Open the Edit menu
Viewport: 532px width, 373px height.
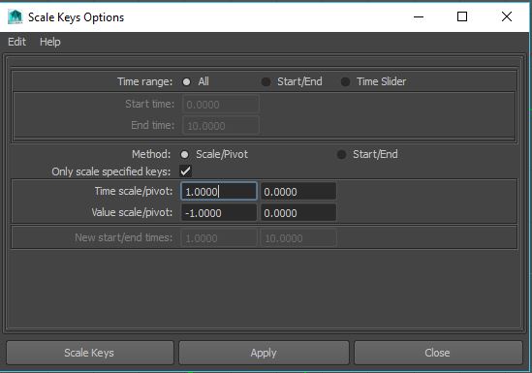click(16, 42)
